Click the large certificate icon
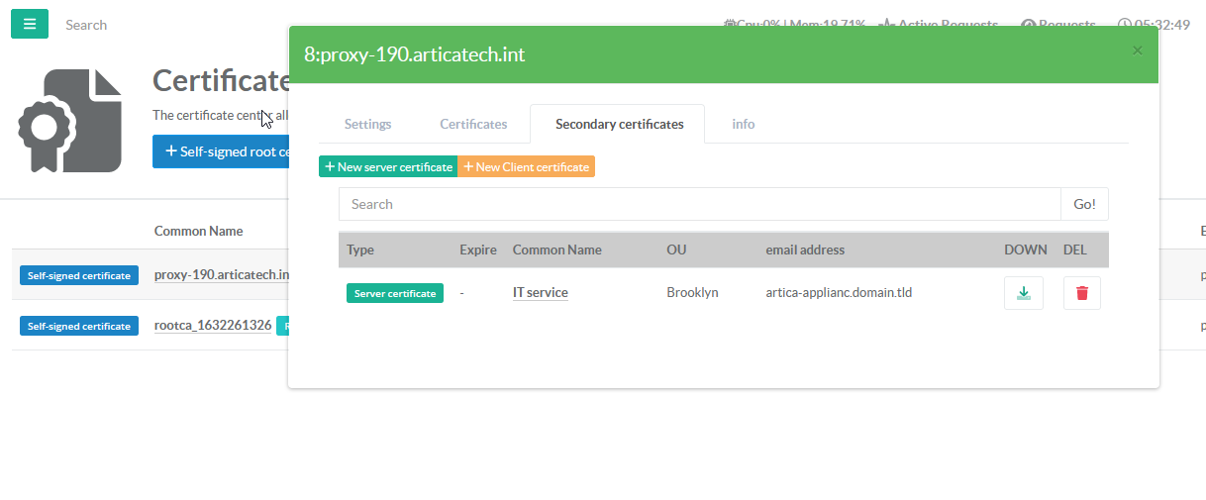 pyautogui.click(x=69, y=121)
